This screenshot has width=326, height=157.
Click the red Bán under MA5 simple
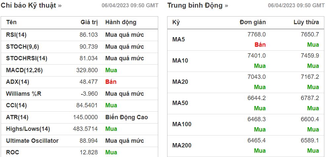tap(260, 45)
